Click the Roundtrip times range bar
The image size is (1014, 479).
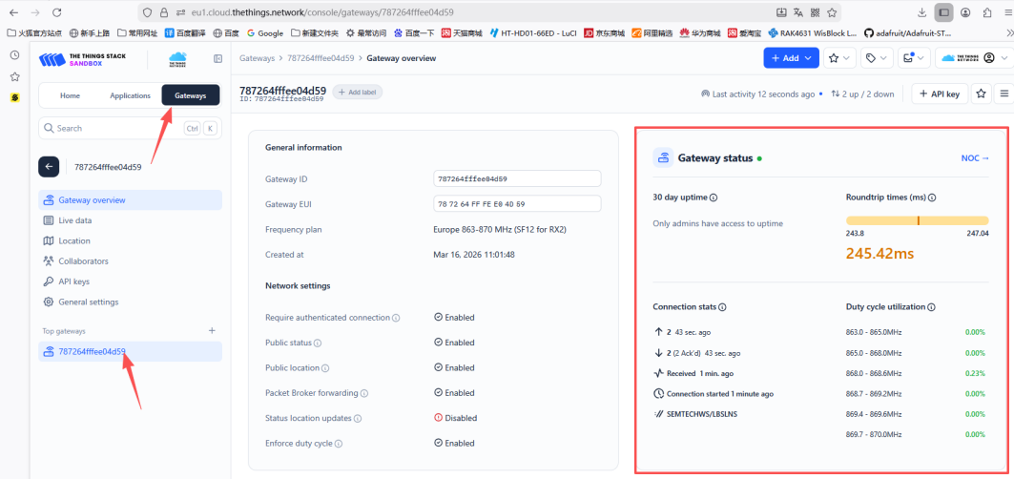(917, 219)
